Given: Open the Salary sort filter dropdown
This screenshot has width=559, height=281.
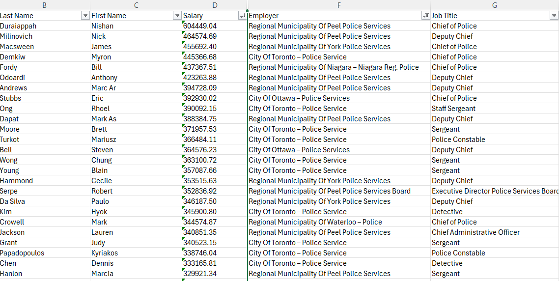Looking at the screenshot, I should (242, 15).
